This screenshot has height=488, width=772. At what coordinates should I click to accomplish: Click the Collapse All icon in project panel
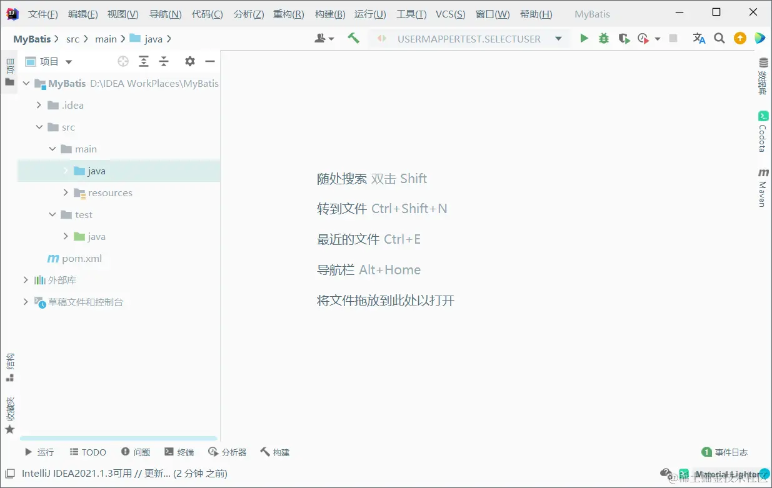click(164, 61)
